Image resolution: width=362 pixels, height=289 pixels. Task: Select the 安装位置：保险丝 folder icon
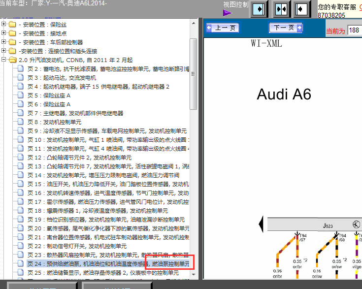click(x=12, y=25)
